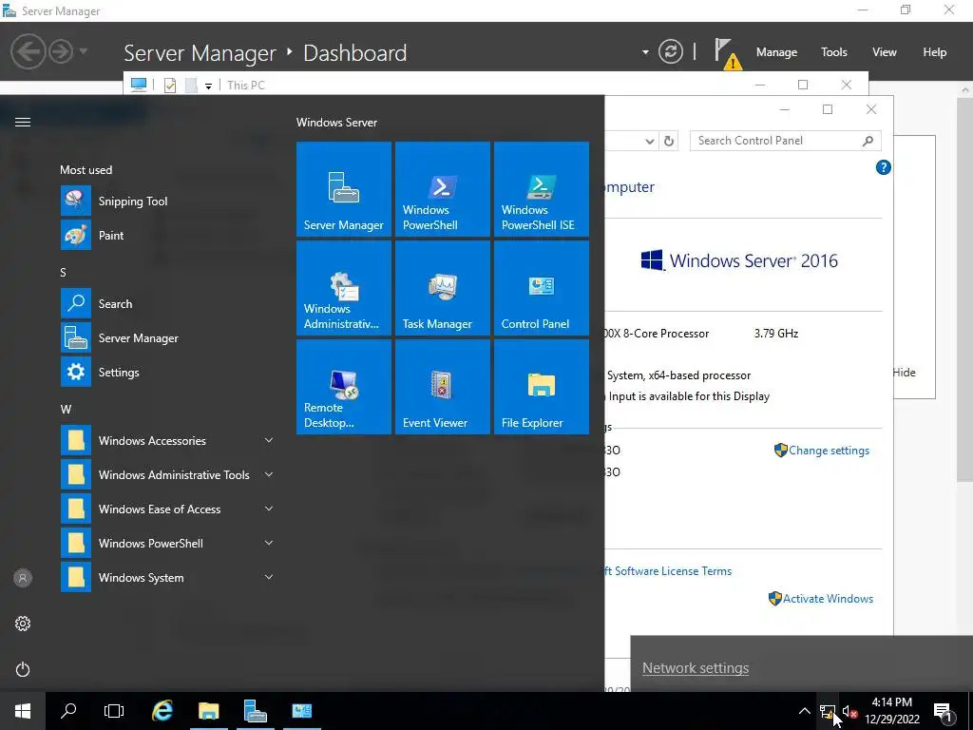Open the File Explorer tile
The height and width of the screenshot is (730, 973).
(x=541, y=387)
